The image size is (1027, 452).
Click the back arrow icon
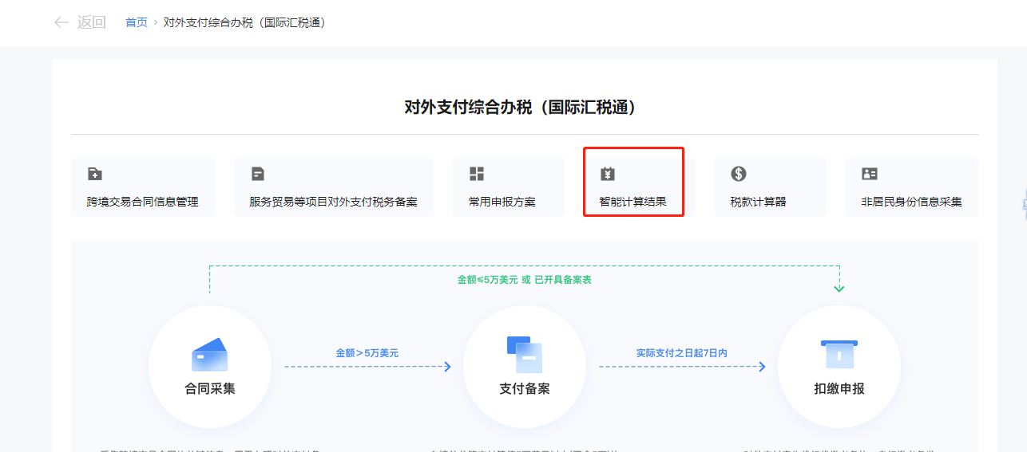(x=61, y=22)
